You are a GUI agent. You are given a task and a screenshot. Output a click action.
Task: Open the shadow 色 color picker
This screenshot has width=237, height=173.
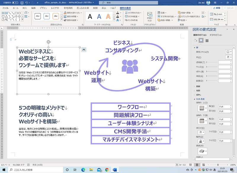[x=229, y=57]
